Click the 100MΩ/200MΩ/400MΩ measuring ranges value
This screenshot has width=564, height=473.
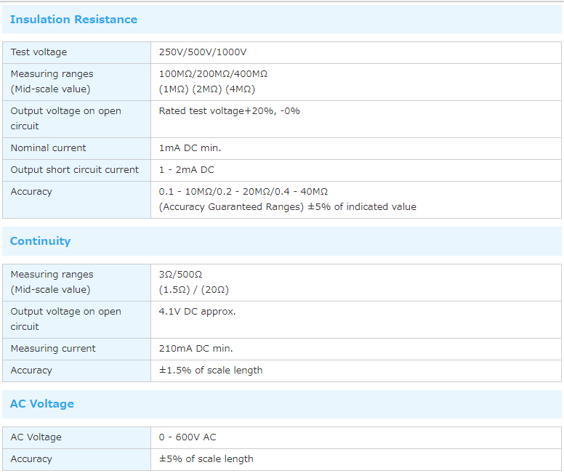tap(213, 74)
